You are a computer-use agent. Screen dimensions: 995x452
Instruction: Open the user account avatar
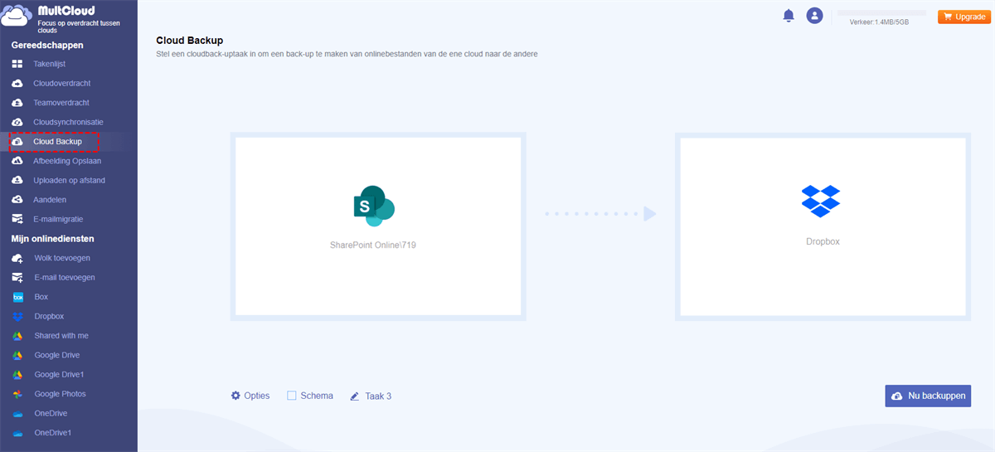[x=815, y=16]
